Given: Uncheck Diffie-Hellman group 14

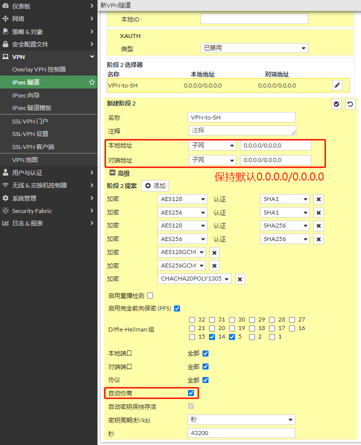Looking at the screenshot, I should (x=212, y=337).
